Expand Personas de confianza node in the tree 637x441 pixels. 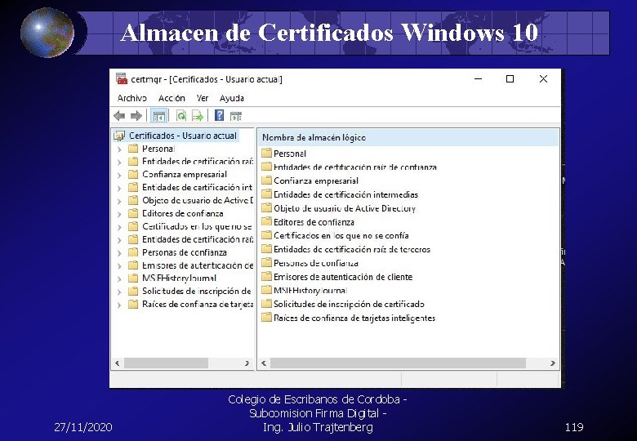[119, 253]
